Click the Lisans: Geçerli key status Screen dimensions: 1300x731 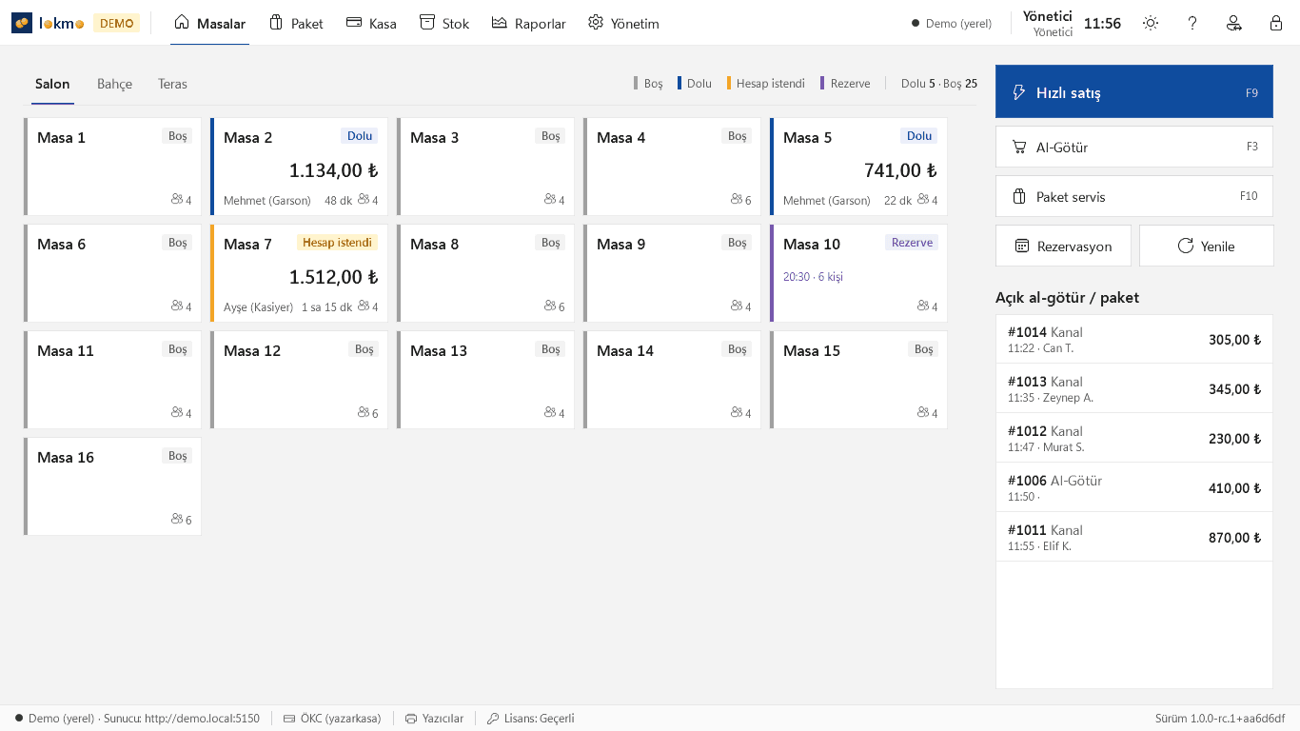(530, 719)
